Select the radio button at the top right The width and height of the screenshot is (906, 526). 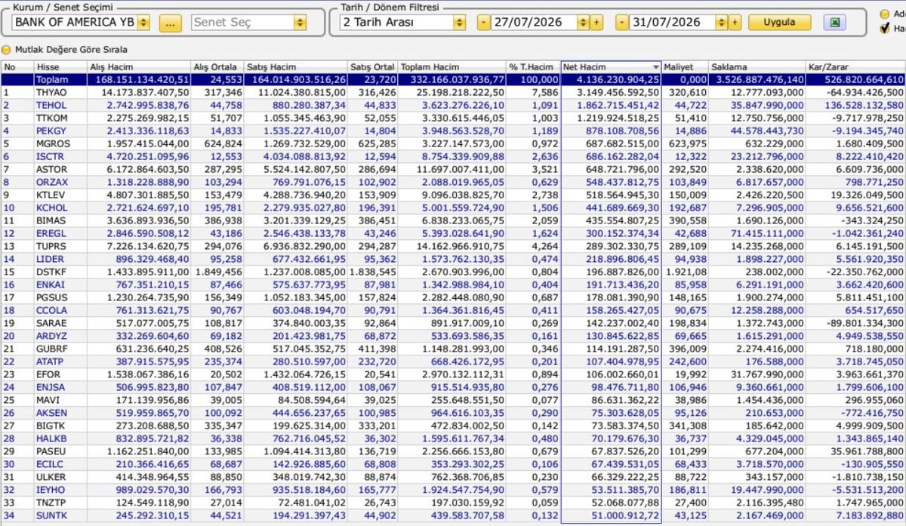click(x=885, y=14)
